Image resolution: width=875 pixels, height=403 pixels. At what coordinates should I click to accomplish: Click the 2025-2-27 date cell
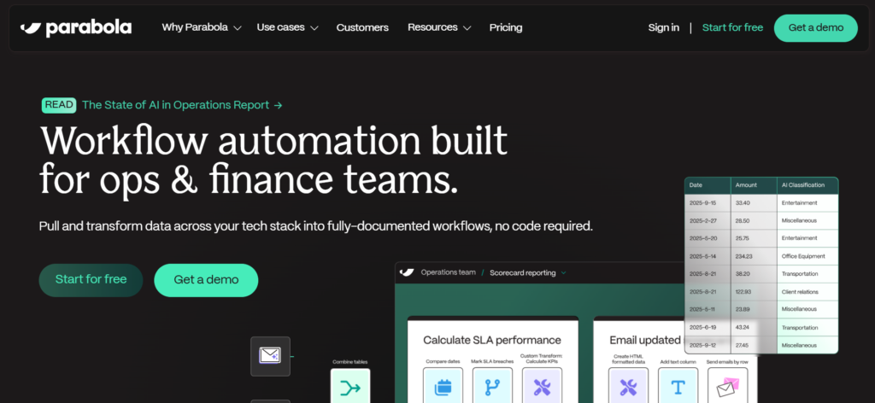[708, 221]
